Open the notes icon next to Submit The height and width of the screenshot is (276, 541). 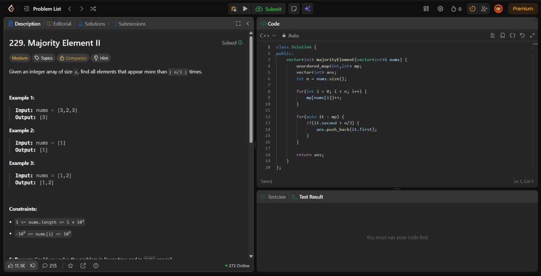tap(294, 9)
